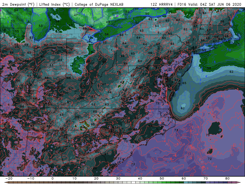Click the '80' color scale label
Viewport: 245px width, 184px height.
coord(228,178)
